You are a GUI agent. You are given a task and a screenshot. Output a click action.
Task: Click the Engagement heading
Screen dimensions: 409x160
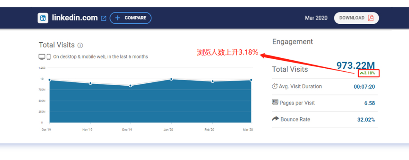tap(292, 42)
